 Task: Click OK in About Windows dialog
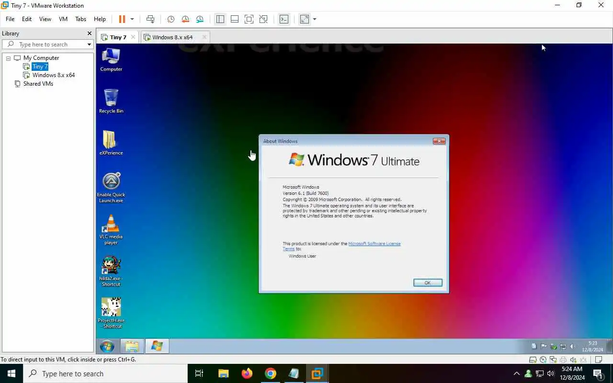(x=428, y=282)
